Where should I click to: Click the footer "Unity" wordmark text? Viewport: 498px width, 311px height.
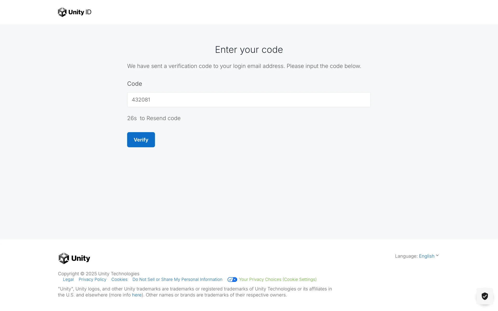pyautogui.click(x=81, y=258)
